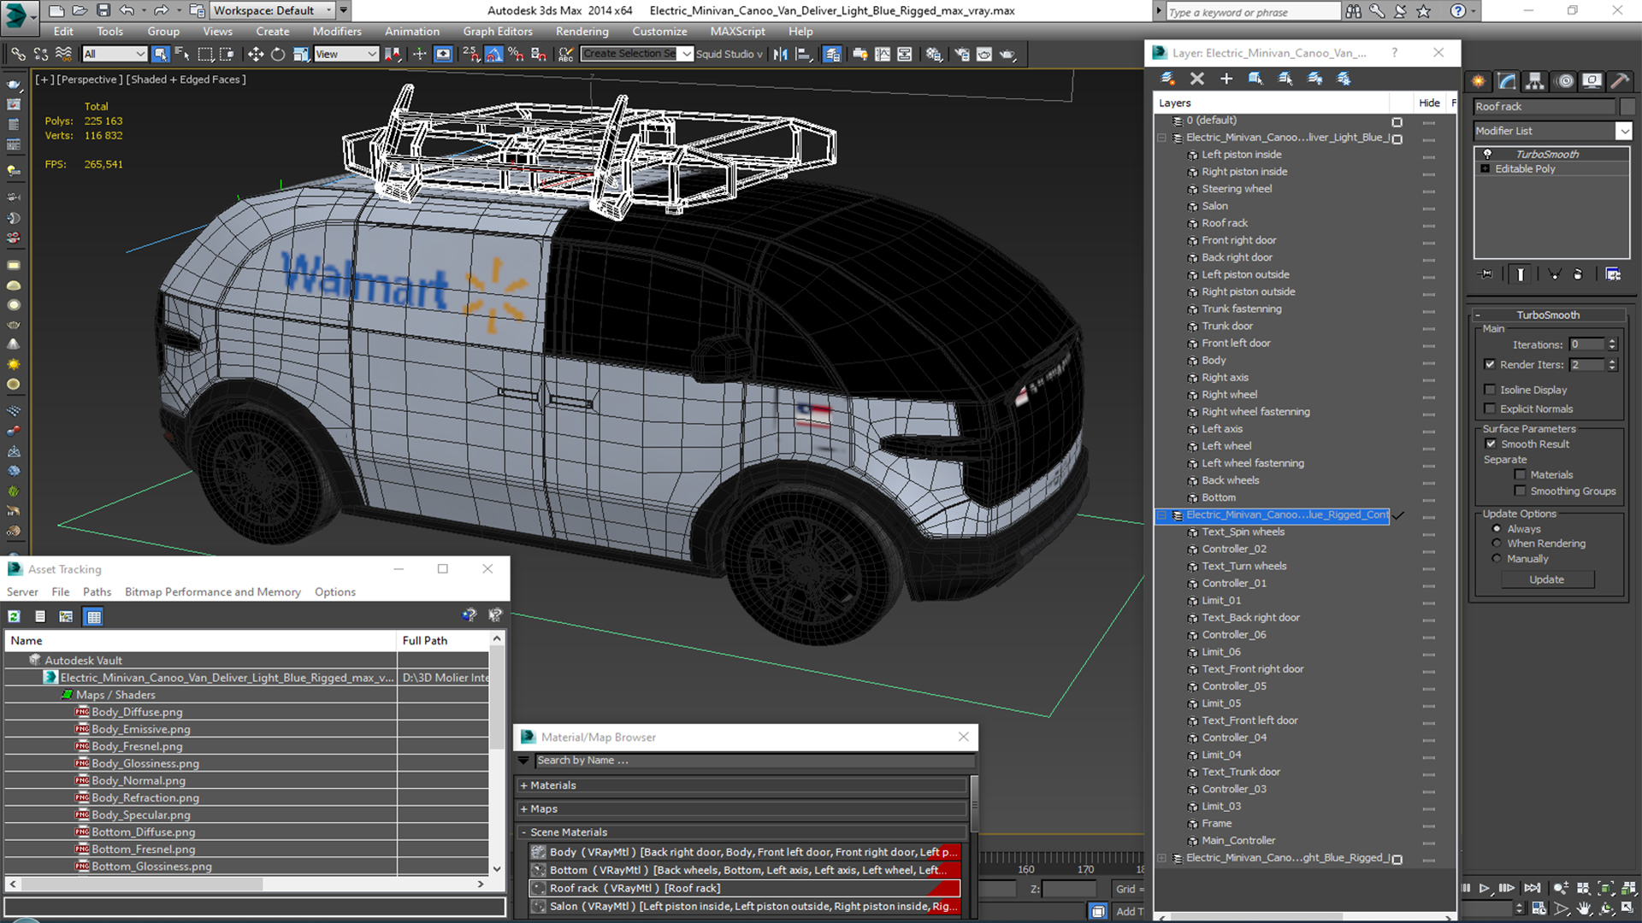Viewport: 1642px width, 923px height.
Task: Select the When Rendering update option
Action: tap(1497, 544)
